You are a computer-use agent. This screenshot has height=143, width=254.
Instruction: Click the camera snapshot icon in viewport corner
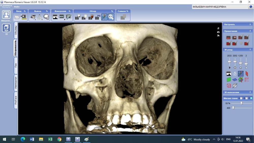[218, 32]
